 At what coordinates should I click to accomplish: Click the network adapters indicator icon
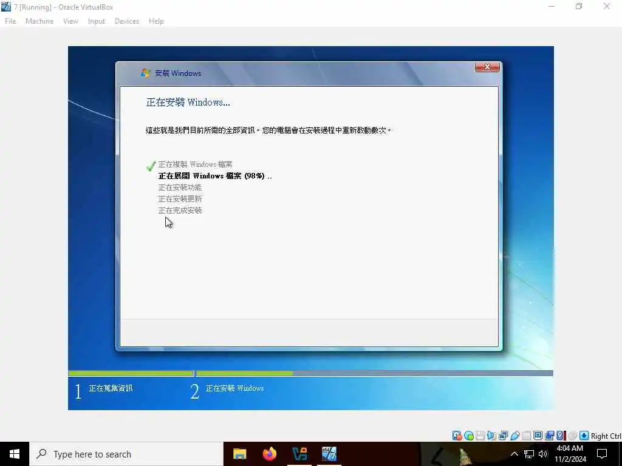point(503,436)
